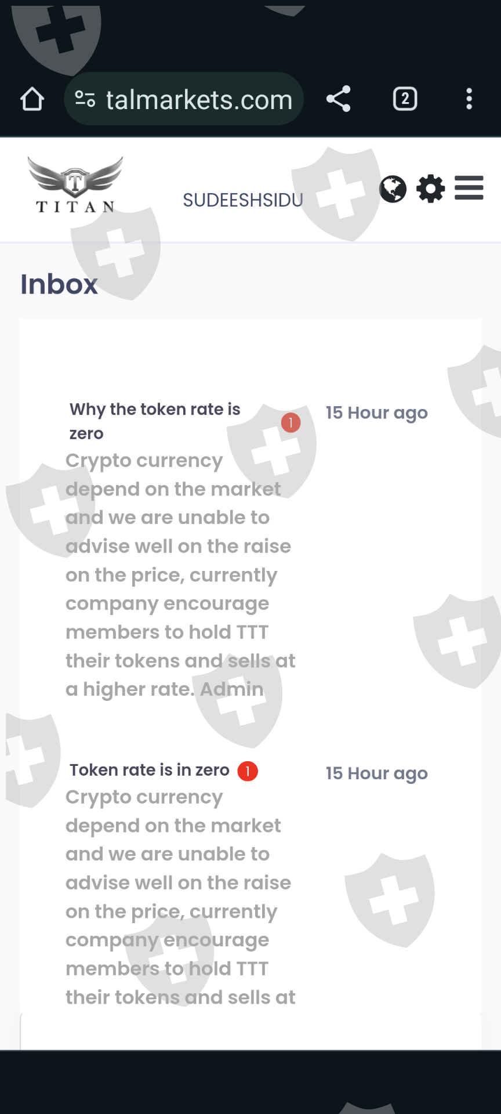Click unread badge on first message
Screen dimensions: 501x1114
[291, 422]
